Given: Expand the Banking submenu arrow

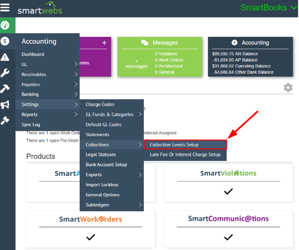Looking at the screenshot, I should coord(76,94).
